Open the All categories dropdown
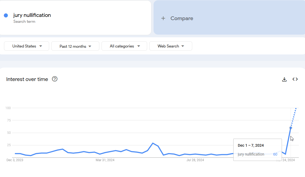Screen dimensions: 305x177 [x=124, y=46]
